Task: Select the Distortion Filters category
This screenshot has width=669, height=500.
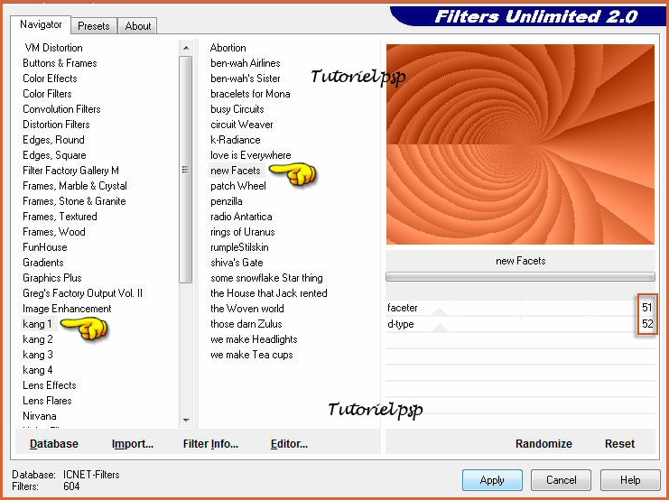Action: pos(56,125)
